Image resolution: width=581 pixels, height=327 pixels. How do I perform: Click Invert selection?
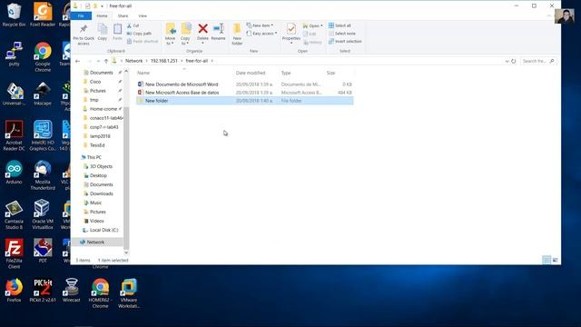345,42
